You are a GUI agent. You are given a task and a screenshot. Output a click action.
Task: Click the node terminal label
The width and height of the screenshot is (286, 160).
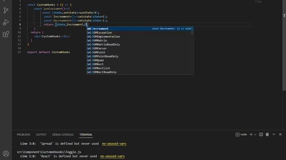pos(241,134)
